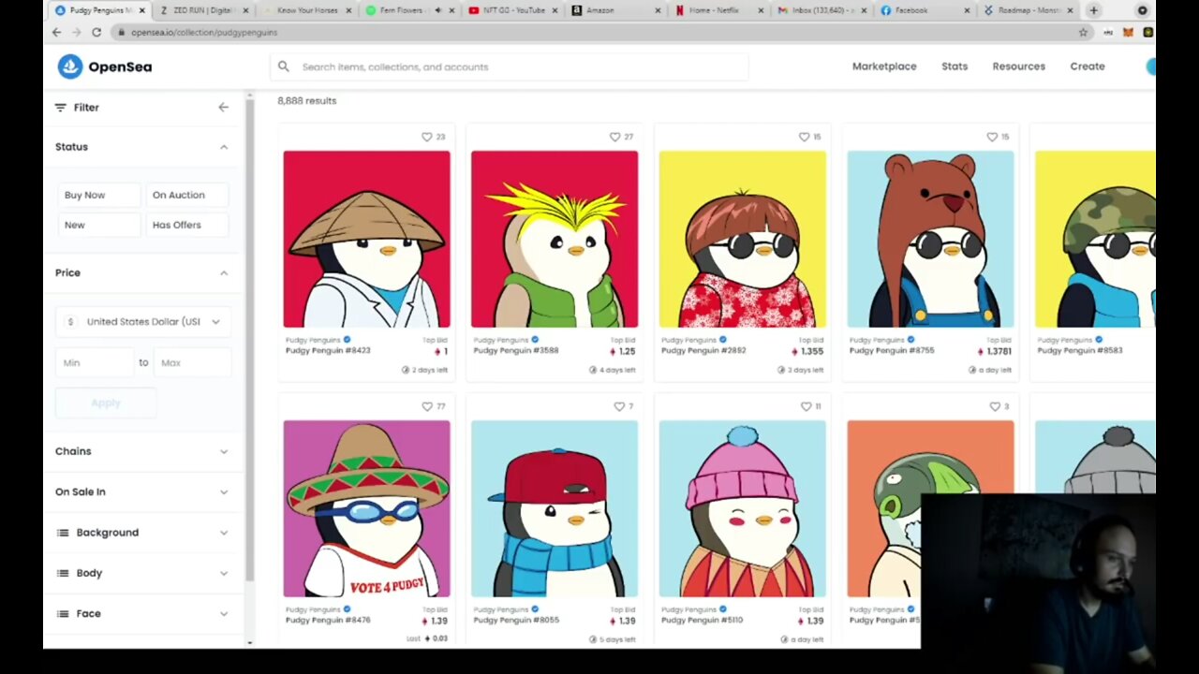
Task: Click the browser back arrow
Action: tap(56, 32)
